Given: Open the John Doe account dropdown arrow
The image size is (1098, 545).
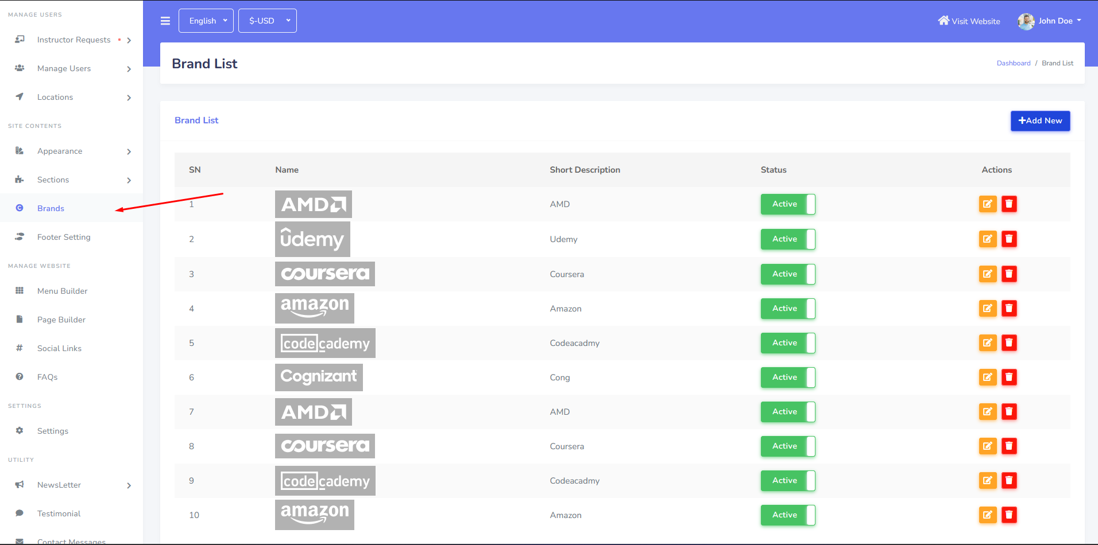Looking at the screenshot, I should [x=1079, y=21].
